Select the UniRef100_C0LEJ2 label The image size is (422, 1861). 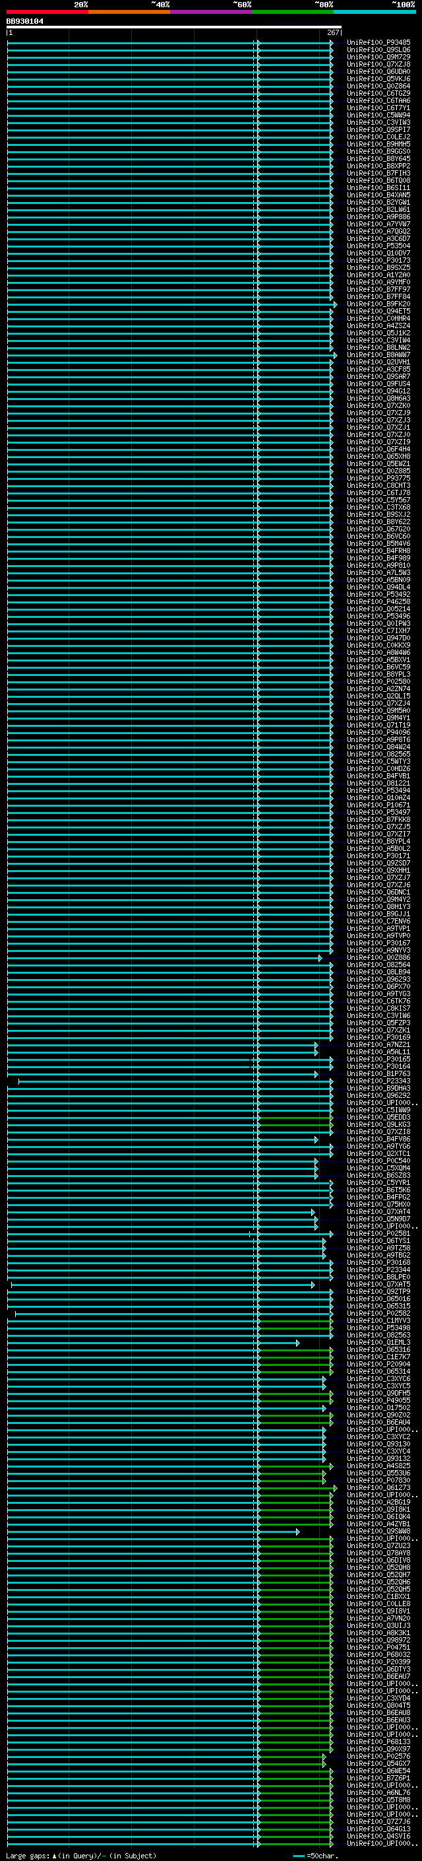coord(378,137)
